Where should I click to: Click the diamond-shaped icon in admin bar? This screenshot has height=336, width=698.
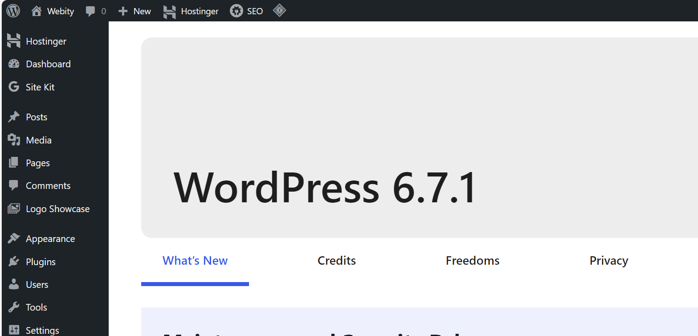coord(279,10)
